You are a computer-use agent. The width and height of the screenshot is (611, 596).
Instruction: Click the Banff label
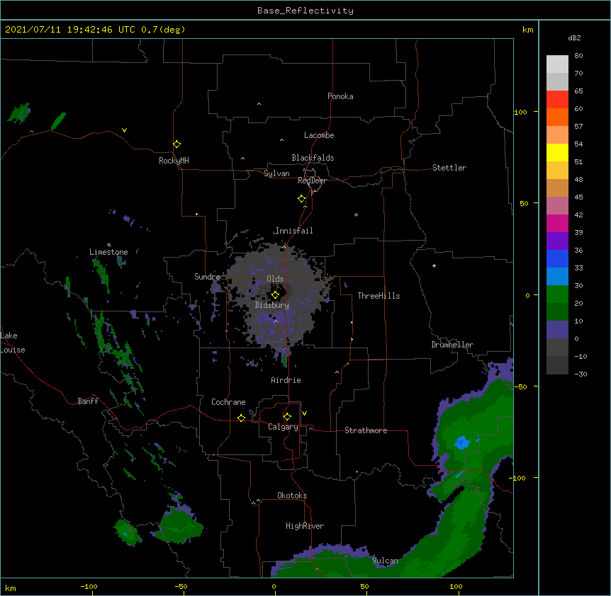pyautogui.click(x=88, y=401)
